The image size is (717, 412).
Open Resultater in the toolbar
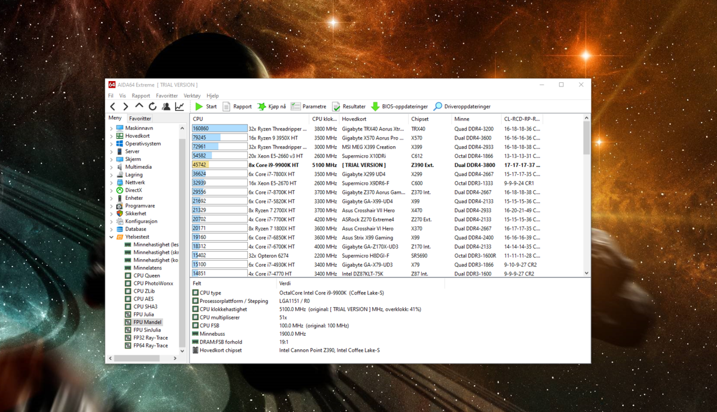click(x=349, y=107)
